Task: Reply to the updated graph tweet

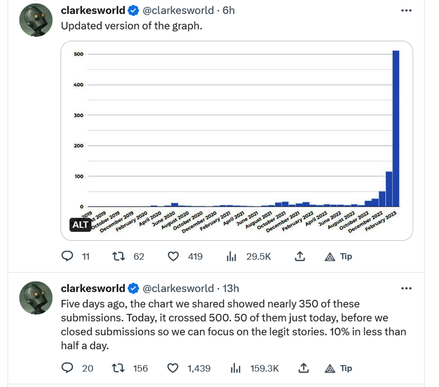Action: (67, 256)
